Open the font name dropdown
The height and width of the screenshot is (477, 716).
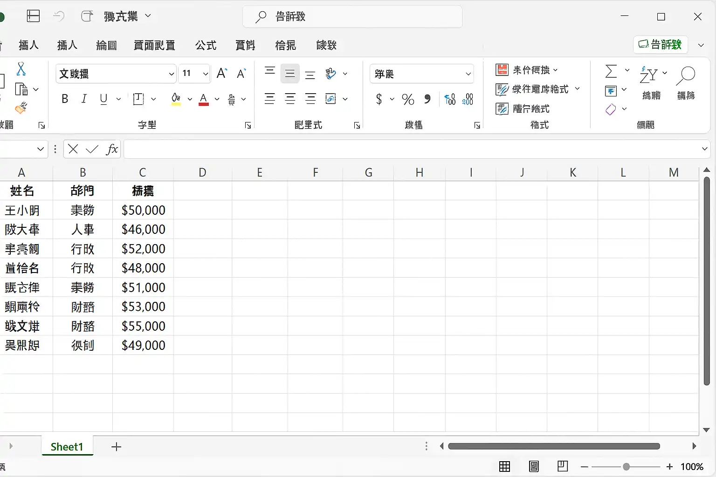[171, 74]
